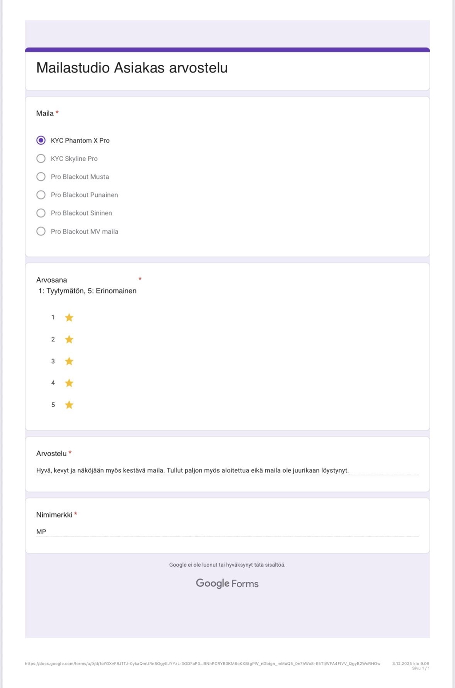
Task: Select Pro Blackout Musta radio button
Action: point(41,177)
